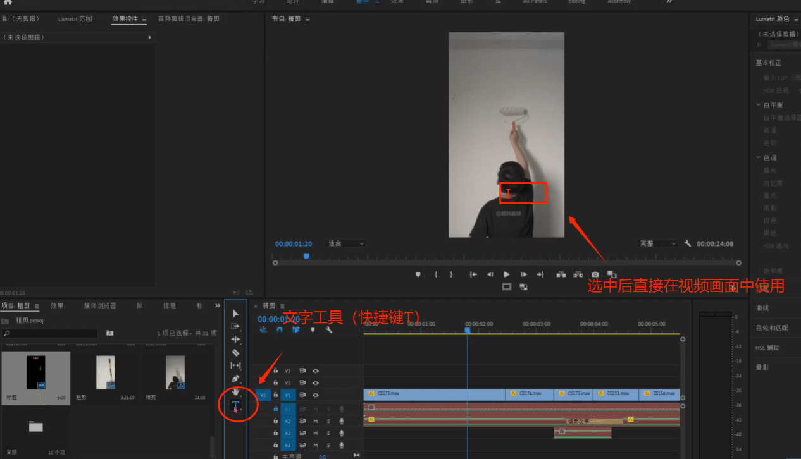Select the Razor tool
Screen dimensions: 801x459
(x=235, y=353)
